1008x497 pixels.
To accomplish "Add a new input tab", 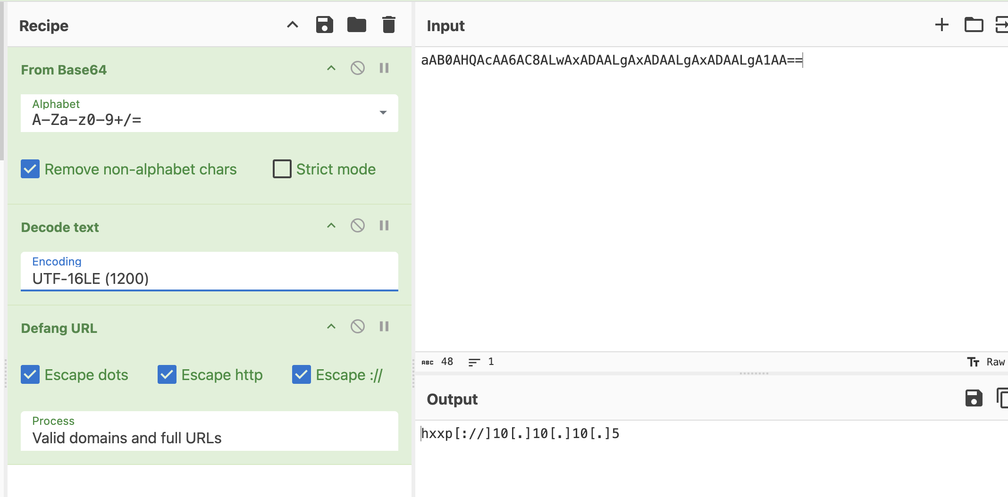I will [942, 25].
